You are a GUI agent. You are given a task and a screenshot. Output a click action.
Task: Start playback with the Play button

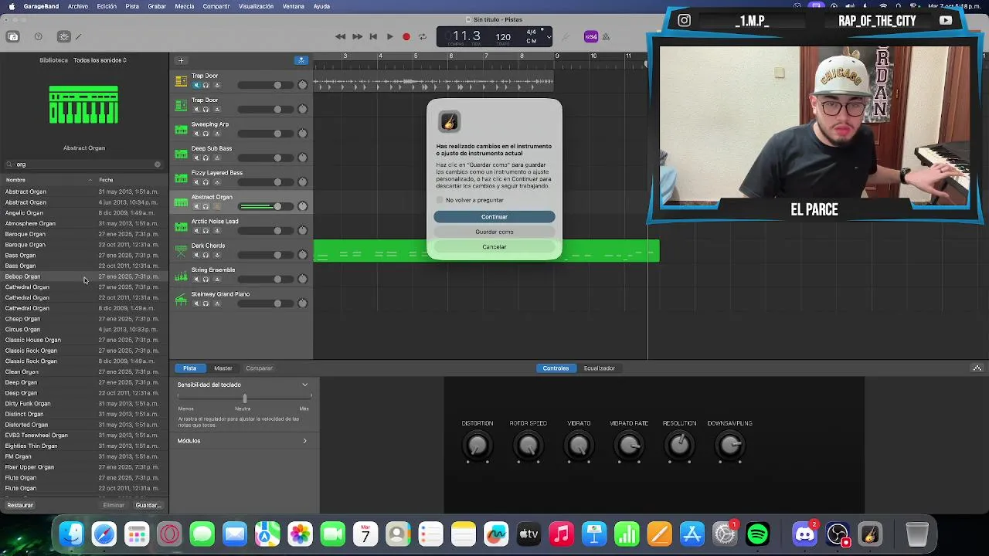[x=389, y=36]
